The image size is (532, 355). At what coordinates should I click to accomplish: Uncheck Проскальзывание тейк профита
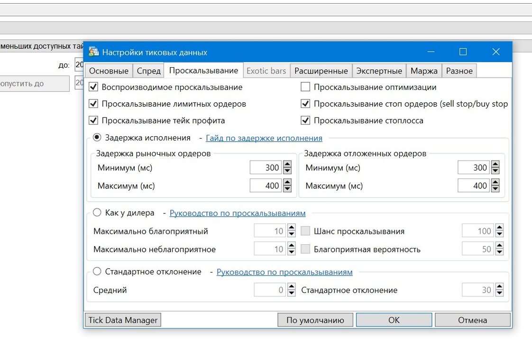point(93,120)
